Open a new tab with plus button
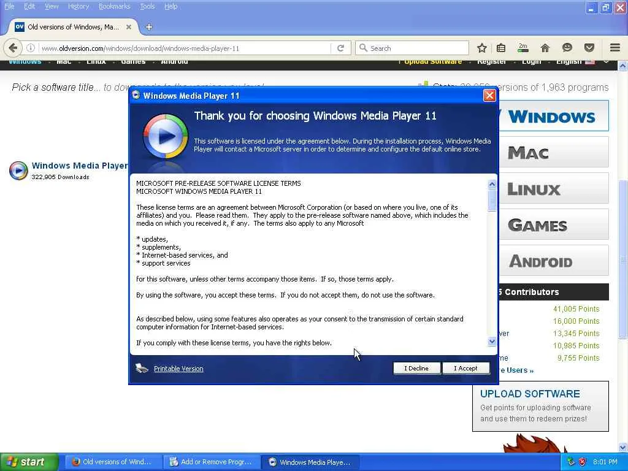The image size is (628, 471). pyautogui.click(x=149, y=27)
